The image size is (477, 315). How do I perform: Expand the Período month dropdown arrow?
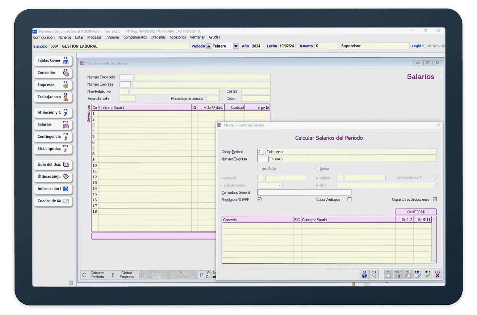236,46
